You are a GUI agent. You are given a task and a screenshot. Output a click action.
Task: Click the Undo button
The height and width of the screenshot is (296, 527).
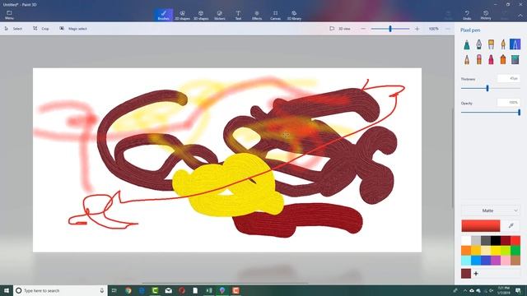point(467,15)
